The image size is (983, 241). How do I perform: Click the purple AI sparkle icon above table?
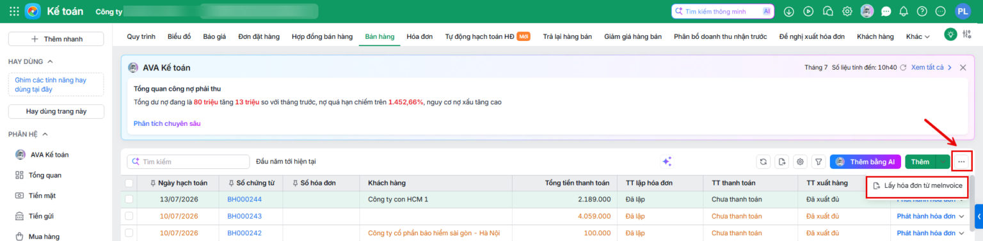(x=667, y=161)
